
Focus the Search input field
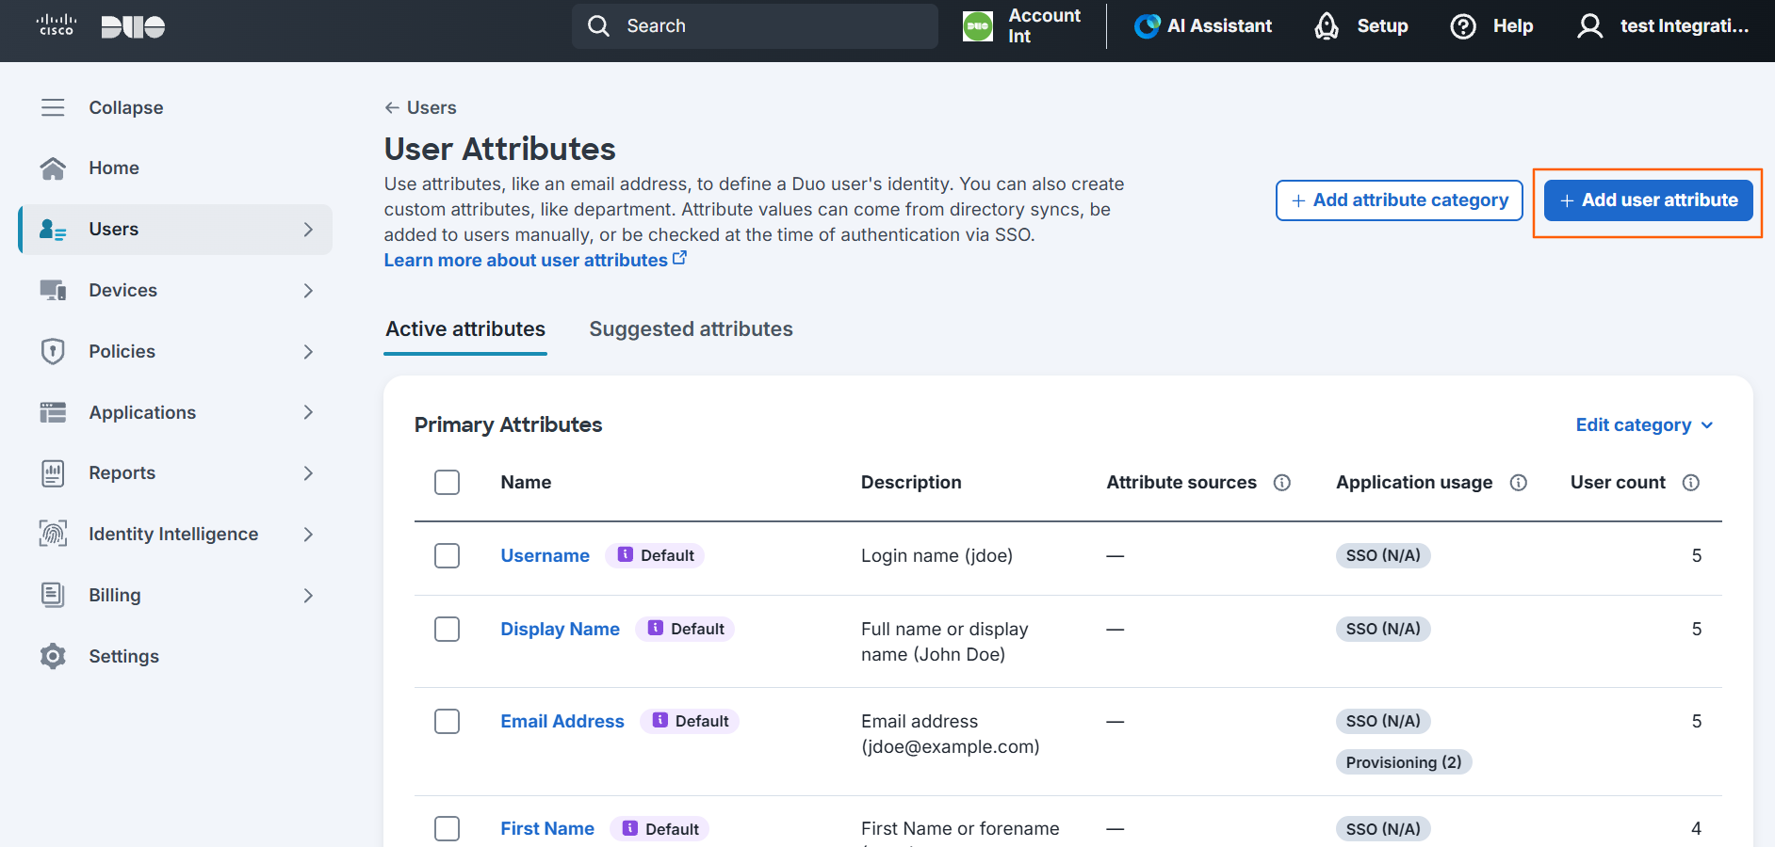pyautogui.click(x=755, y=26)
